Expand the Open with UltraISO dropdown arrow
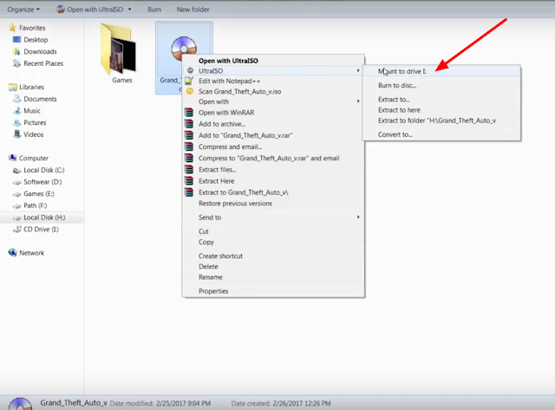Viewport: 555px width, 410px height. pos(129,10)
